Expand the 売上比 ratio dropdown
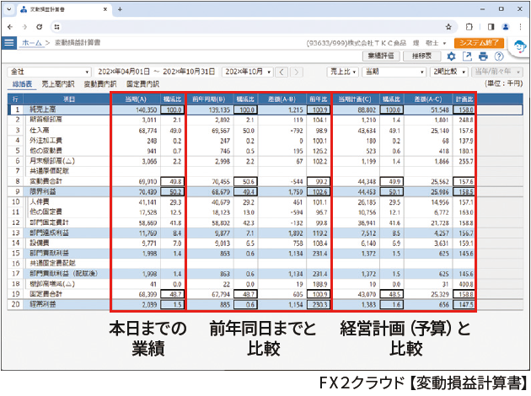The width and height of the screenshot is (531, 396). (x=344, y=72)
